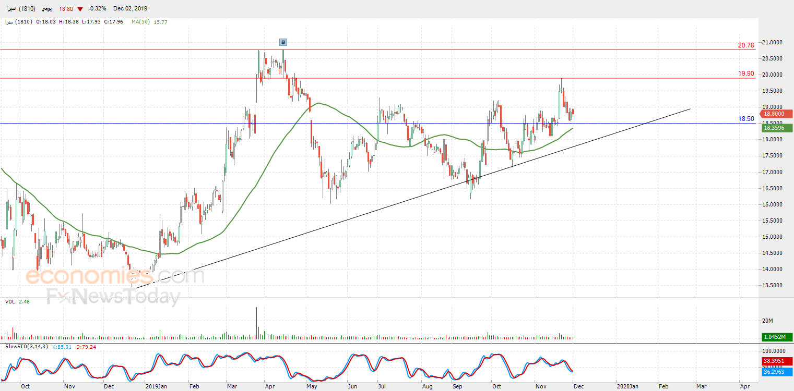Select the SlowSTO(3,14,3) indicator label
Viewport: 794px width, 391px height.
pos(26,346)
